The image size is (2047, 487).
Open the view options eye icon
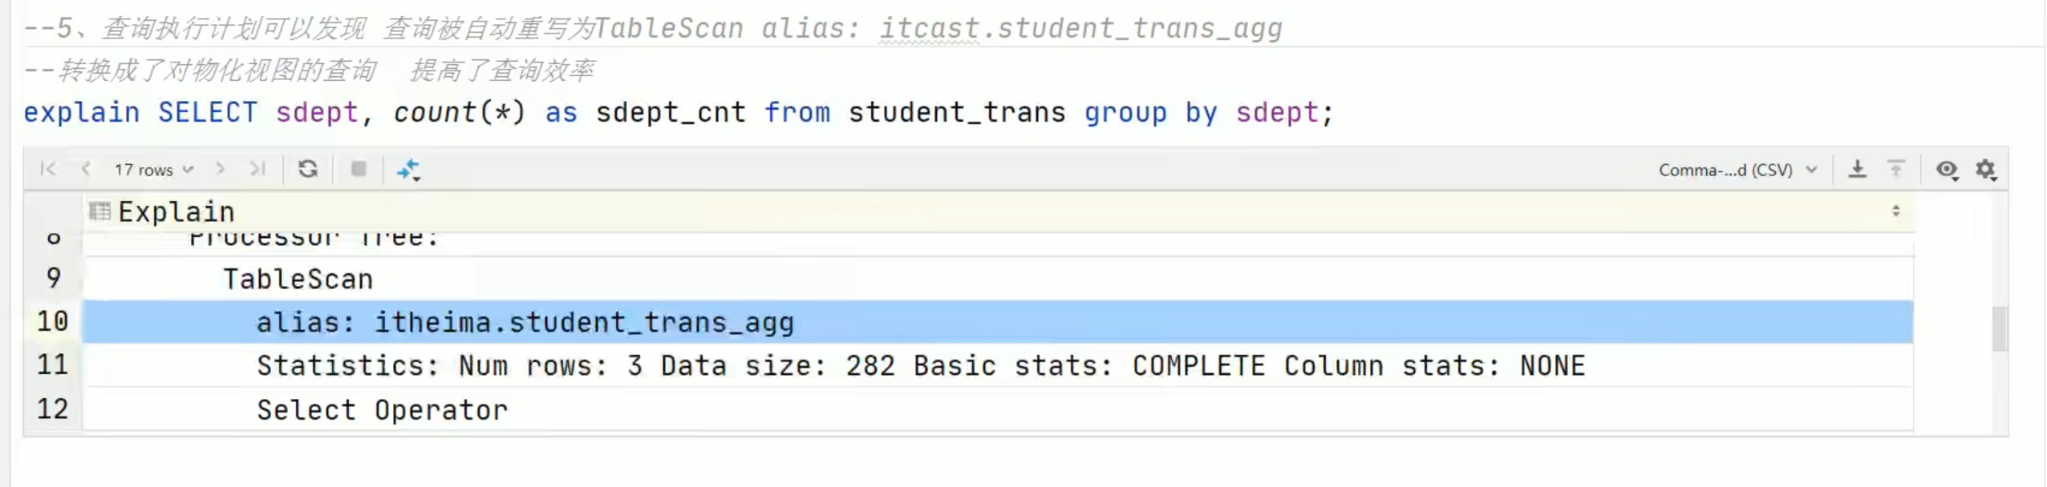(x=1948, y=170)
